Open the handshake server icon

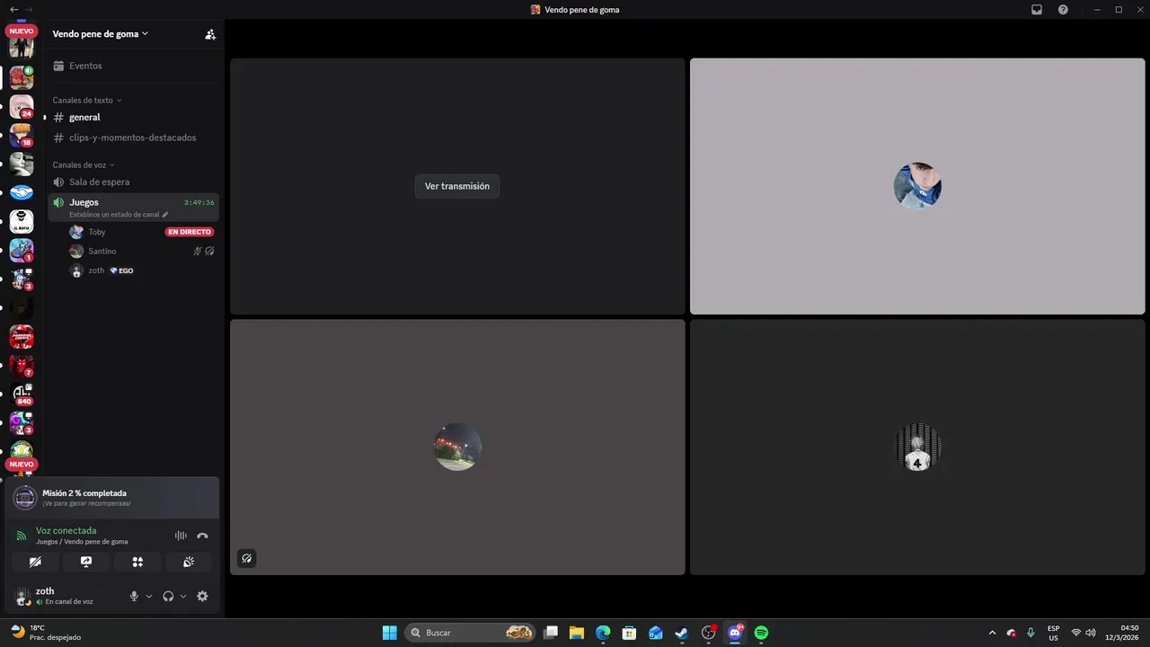click(x=22, y=192)
